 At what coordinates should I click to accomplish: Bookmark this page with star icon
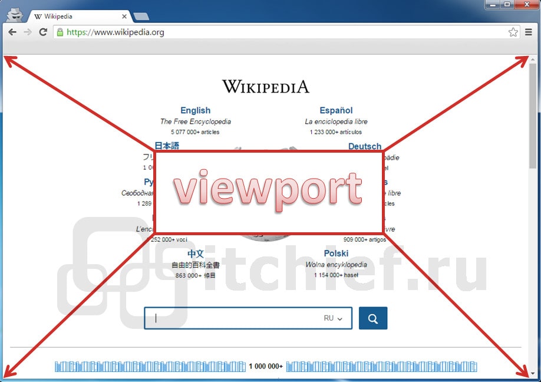pyautogui.click(x=513, y=32)
